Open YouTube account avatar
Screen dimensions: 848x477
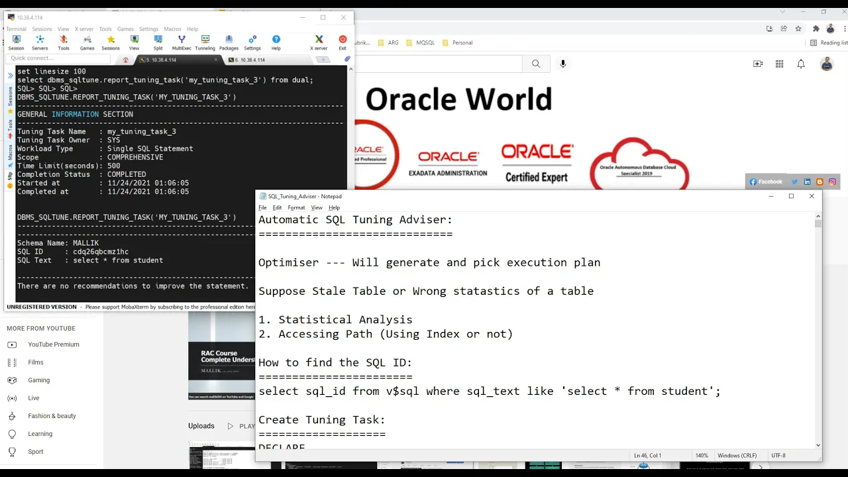[x=826, y=64]
